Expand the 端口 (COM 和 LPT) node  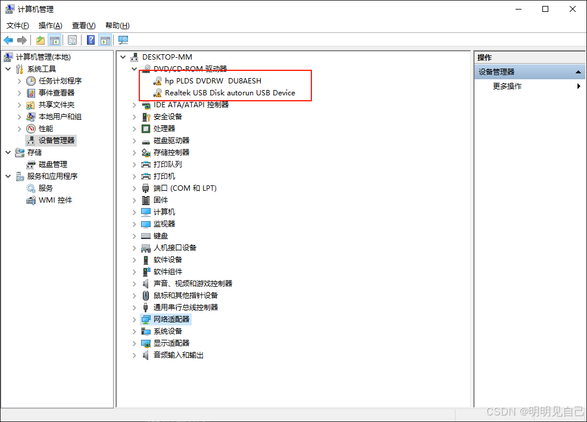point(135,188)
